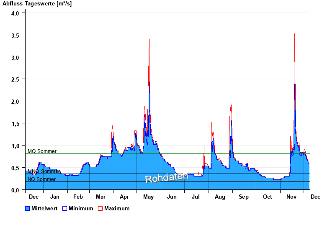The height and width of the screenshot is (230, 335).
Task: Click the NQ Sommer reference line label
Action: (41, 179)
